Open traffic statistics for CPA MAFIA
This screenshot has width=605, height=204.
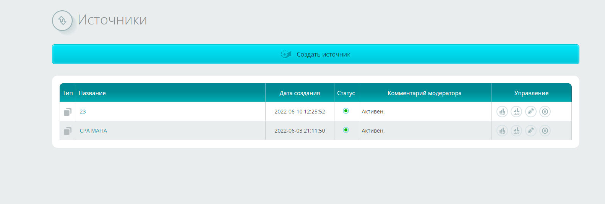pos(502,131)
